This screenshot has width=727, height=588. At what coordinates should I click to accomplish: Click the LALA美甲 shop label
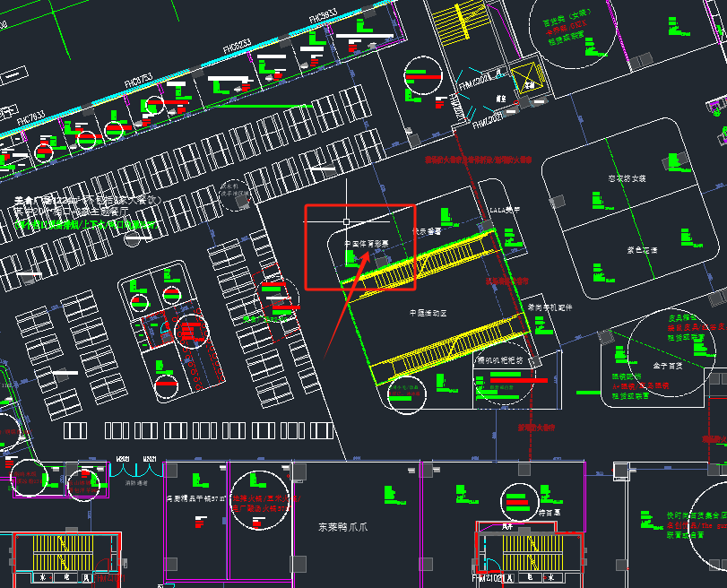505,211
